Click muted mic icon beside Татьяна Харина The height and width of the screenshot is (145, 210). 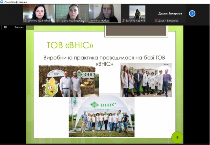coord(123,20)
